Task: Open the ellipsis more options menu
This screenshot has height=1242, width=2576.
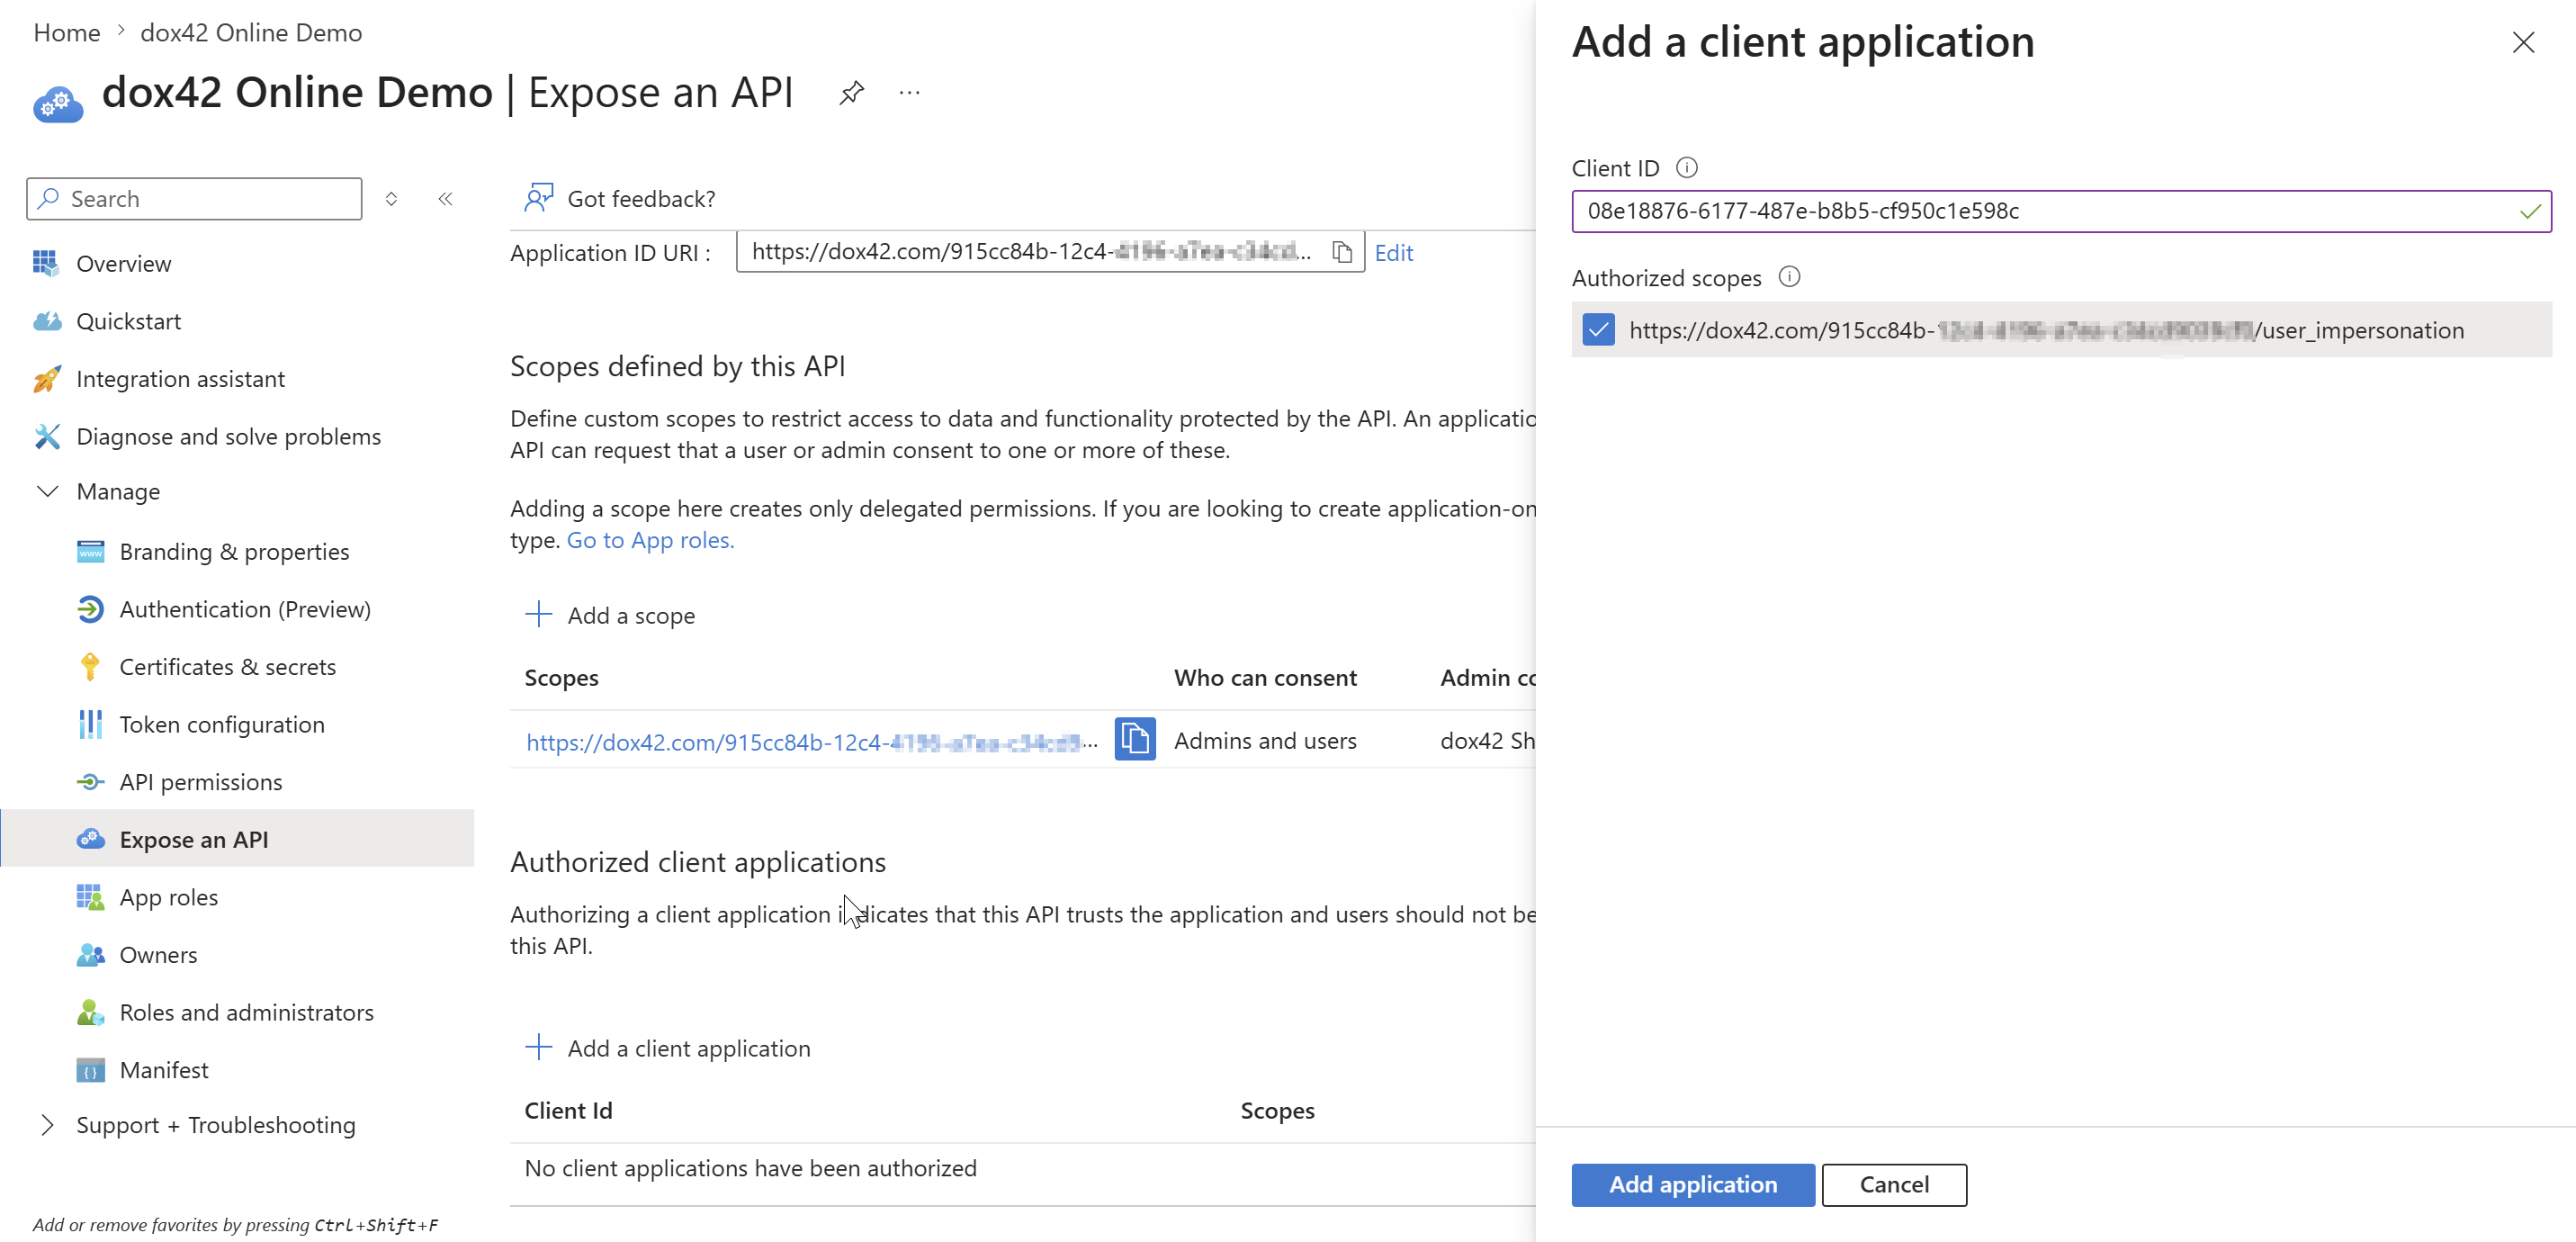Action: (x=909, y=93)
